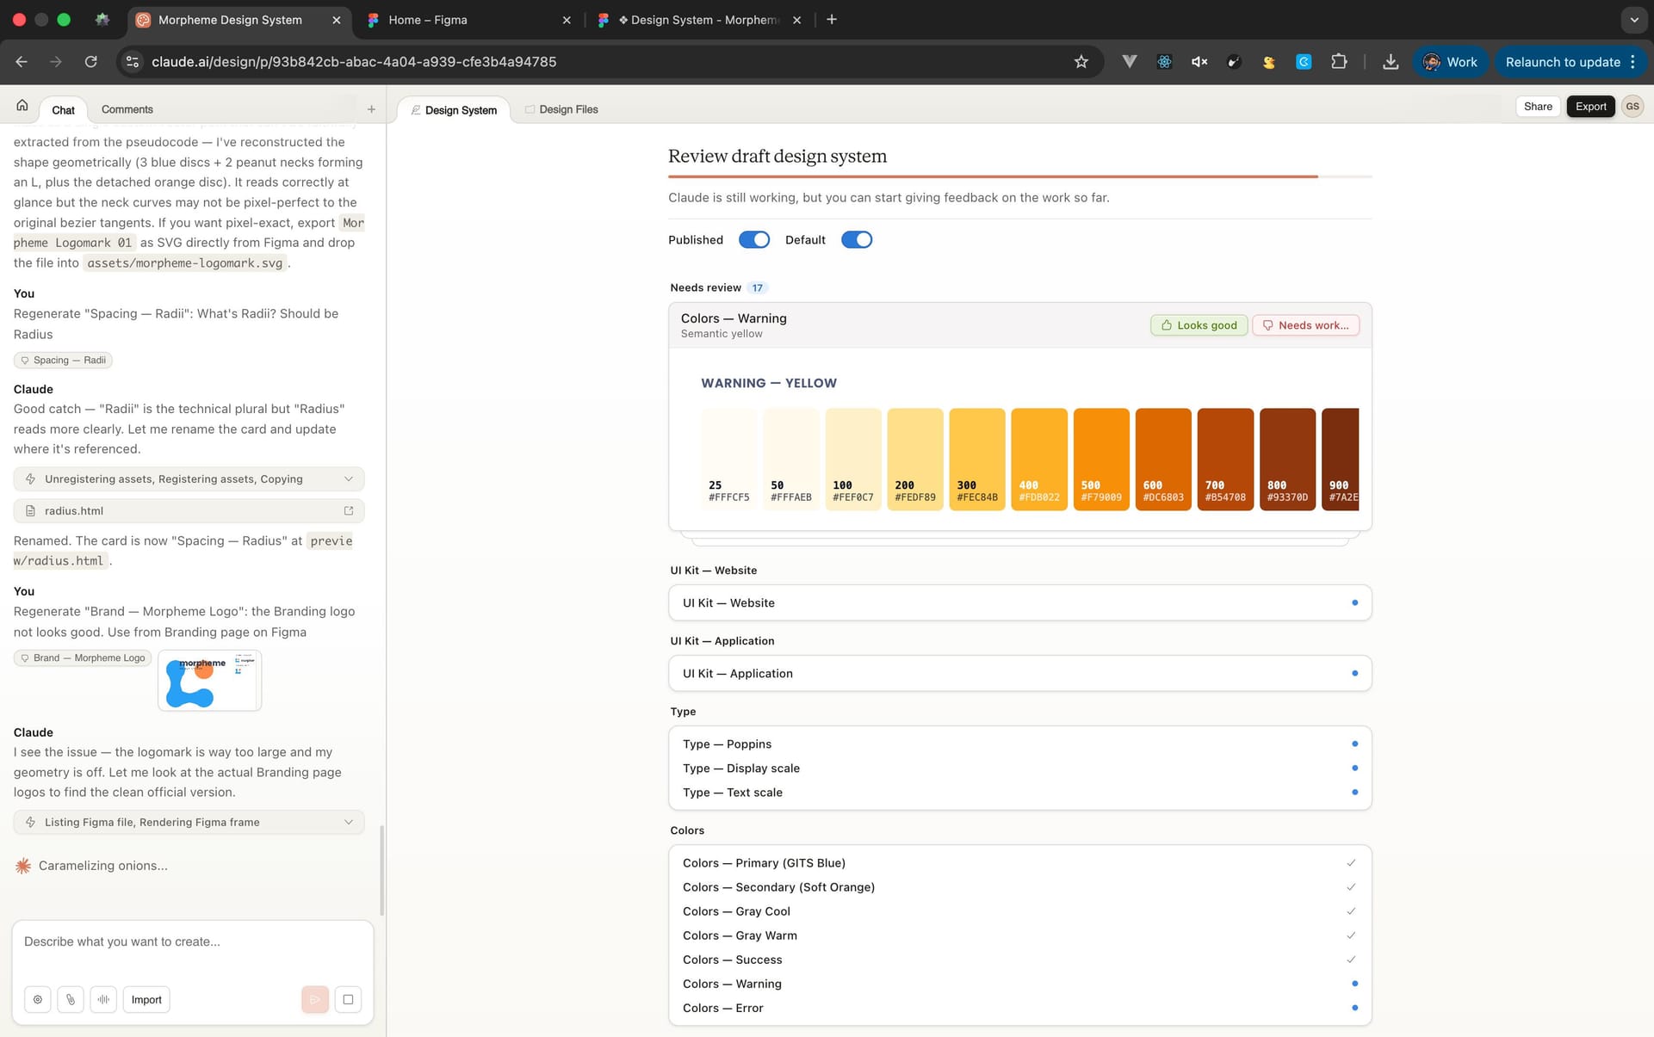Start voice input with waveform icon
1654x1037 pixels.
[103, 999]
